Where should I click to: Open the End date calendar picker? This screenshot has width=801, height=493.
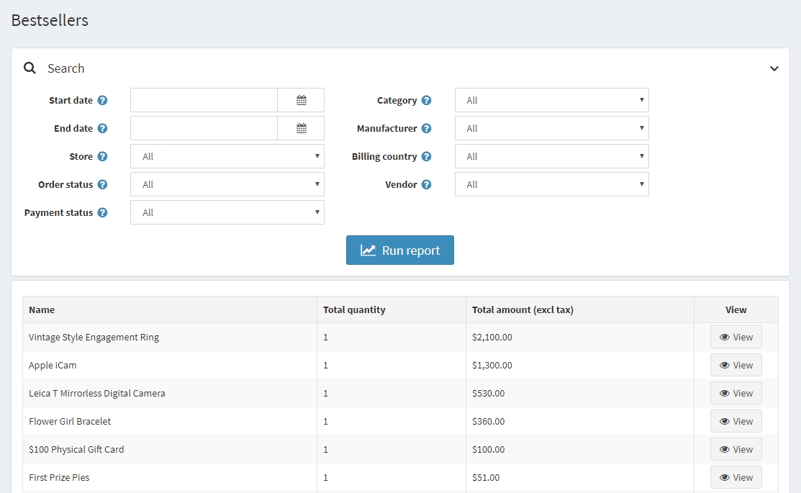point(301,128)
